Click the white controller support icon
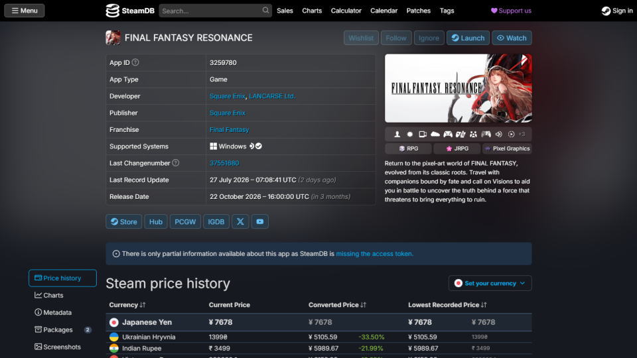This screenshot has height=358, width=637. point(448,134)
